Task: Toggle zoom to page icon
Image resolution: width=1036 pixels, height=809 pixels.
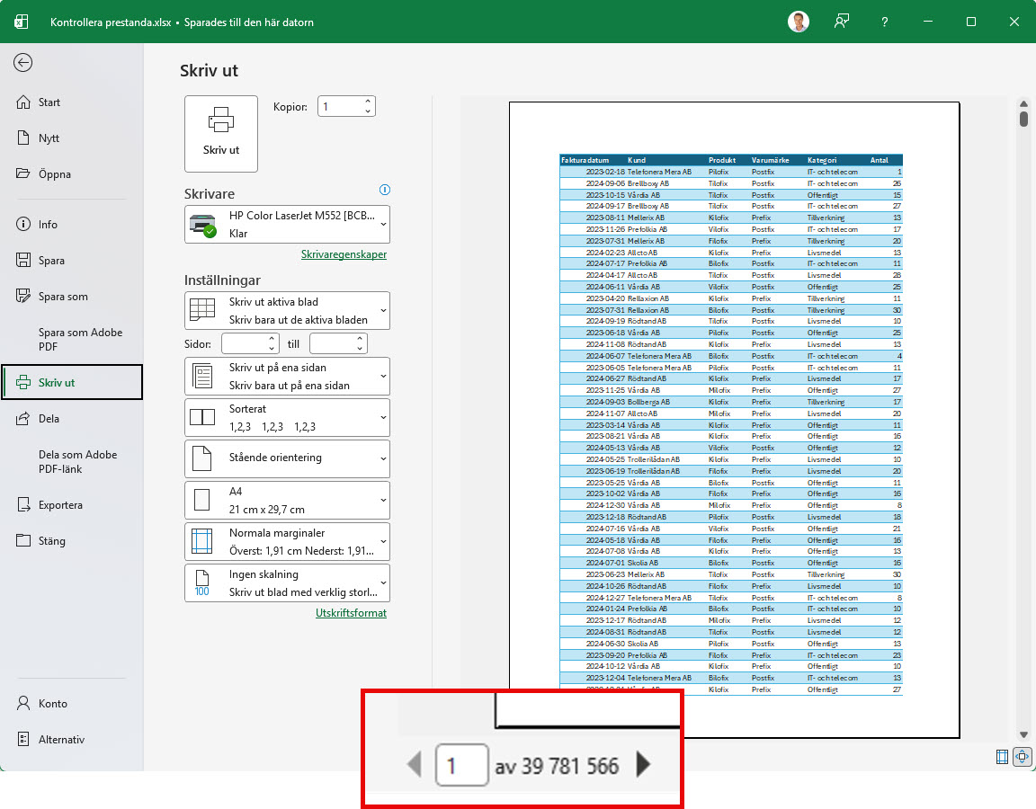Action: 1022,757
